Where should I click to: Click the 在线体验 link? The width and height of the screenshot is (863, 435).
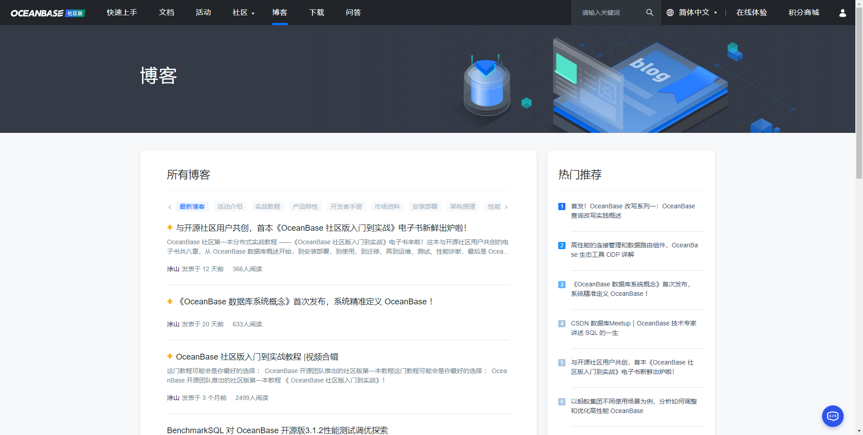(x=752, y=13)
